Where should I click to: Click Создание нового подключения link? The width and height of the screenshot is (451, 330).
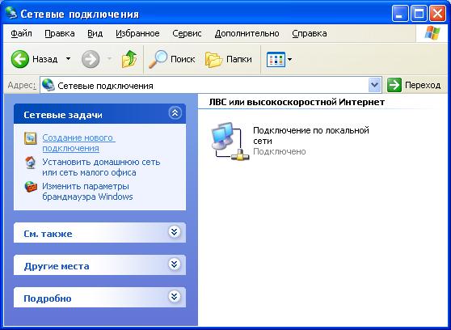[78, 143]
